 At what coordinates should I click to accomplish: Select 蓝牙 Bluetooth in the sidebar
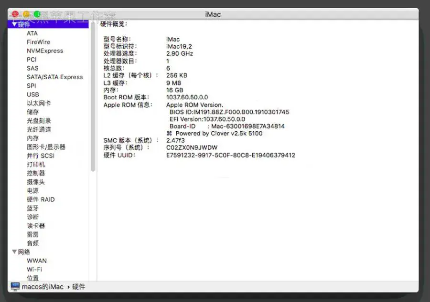tap(32, 208)
